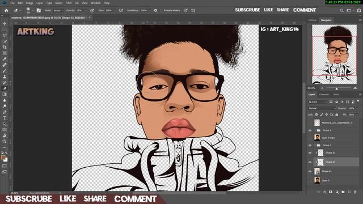Open the Image menu

click(x=29, y=3)
